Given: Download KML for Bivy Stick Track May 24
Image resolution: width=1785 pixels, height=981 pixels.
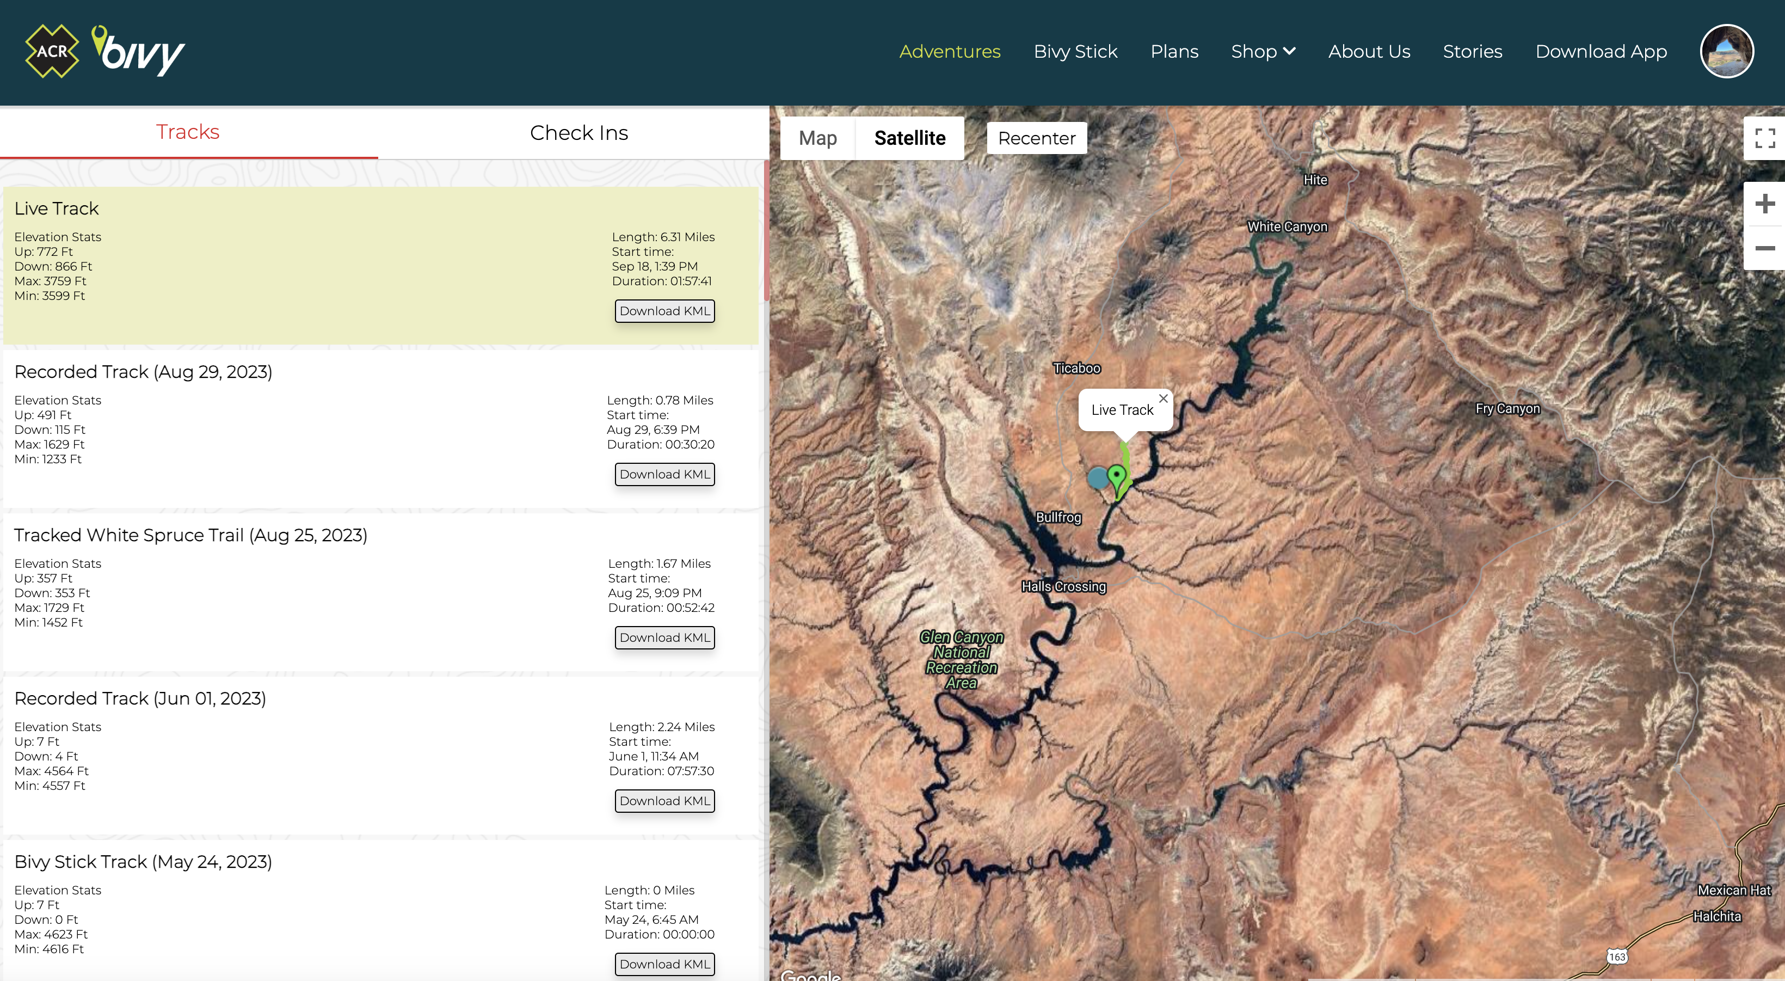Looking at the screenshot, I should pos(664,964).
